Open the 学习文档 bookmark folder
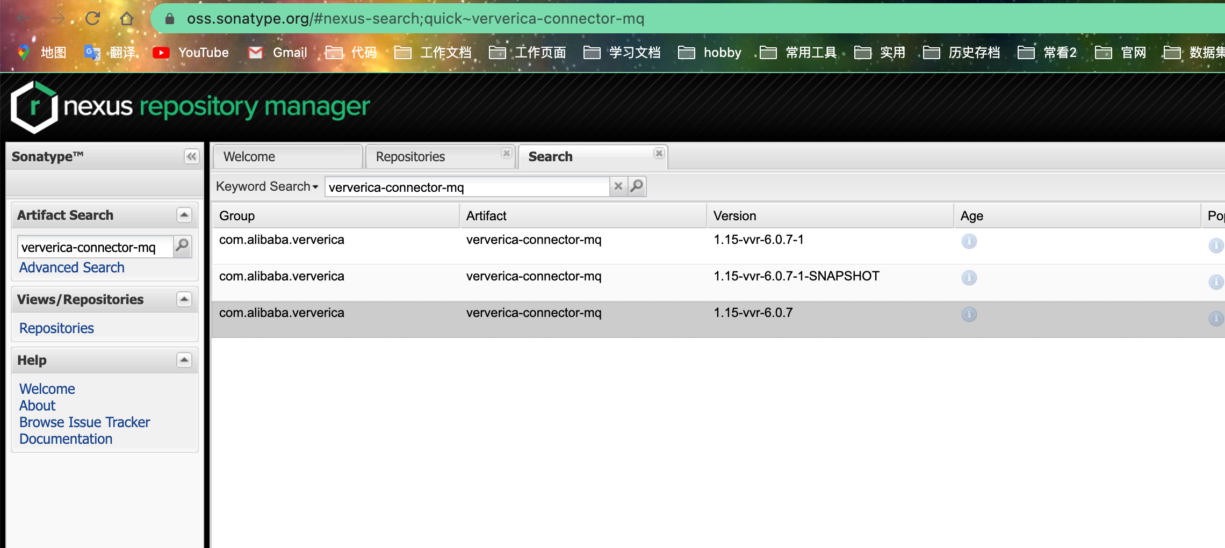This screenshot has height=548, width=1225. (622, 53)
